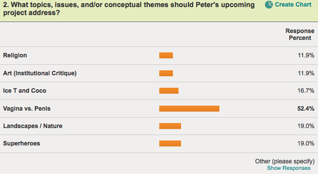Image resolution: width=318 pixels, height=174 pixels.
Task: Click the question 2 title text
Action: [129, 9]
